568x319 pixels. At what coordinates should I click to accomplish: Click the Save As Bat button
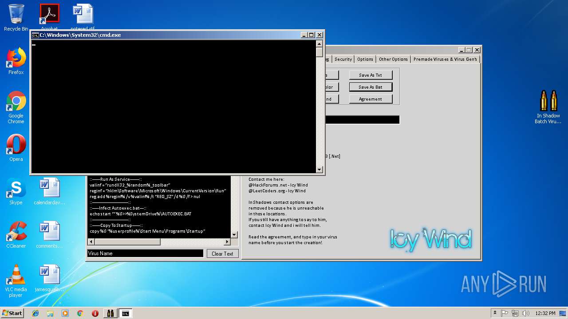coord(371,87)
